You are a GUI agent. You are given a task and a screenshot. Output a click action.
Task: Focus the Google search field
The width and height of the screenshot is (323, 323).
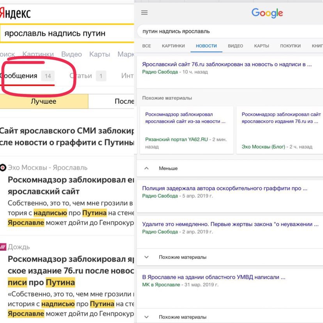point(230,31)
